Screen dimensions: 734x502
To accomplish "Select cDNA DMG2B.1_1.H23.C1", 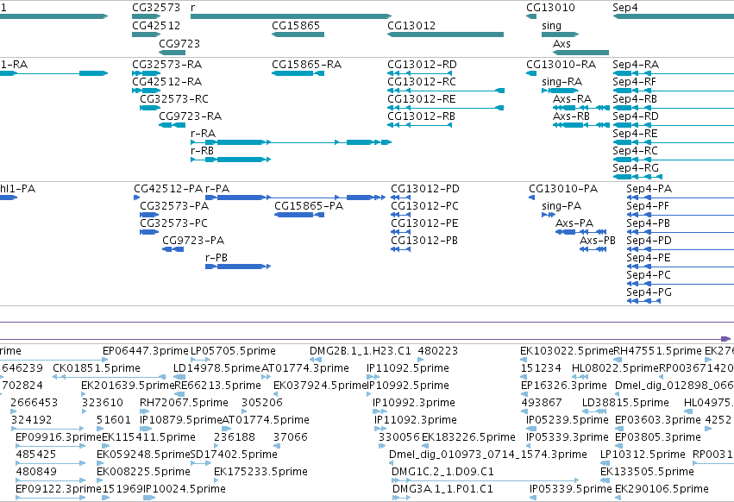I will click(x=361, y=351).
